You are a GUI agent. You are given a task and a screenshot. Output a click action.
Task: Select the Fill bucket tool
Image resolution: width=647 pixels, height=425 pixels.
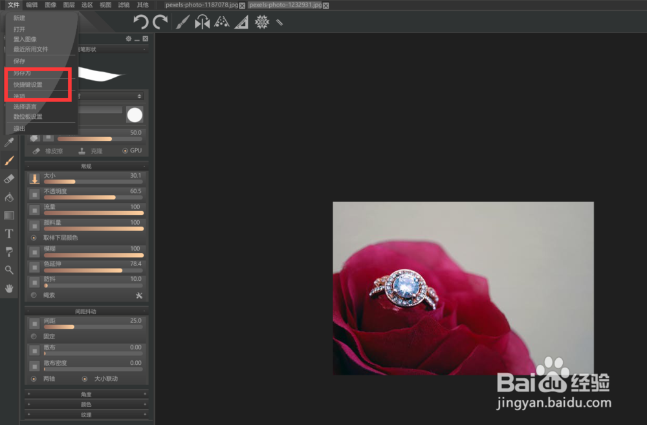pyautogui.click(x=8, y=198)
